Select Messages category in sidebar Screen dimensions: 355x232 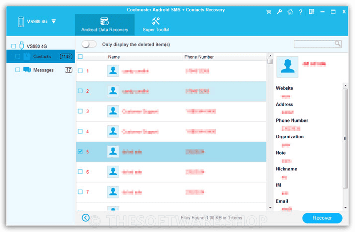(x=41, y=70)
